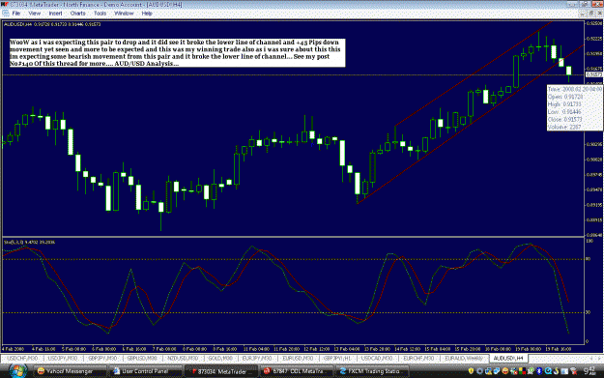Select the active AUDUSD,H4 chart tab
Viewport: 604px width, 378px height.
508,359
